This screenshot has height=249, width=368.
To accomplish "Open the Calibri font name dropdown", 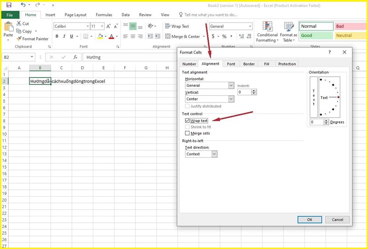I will 88,26.
